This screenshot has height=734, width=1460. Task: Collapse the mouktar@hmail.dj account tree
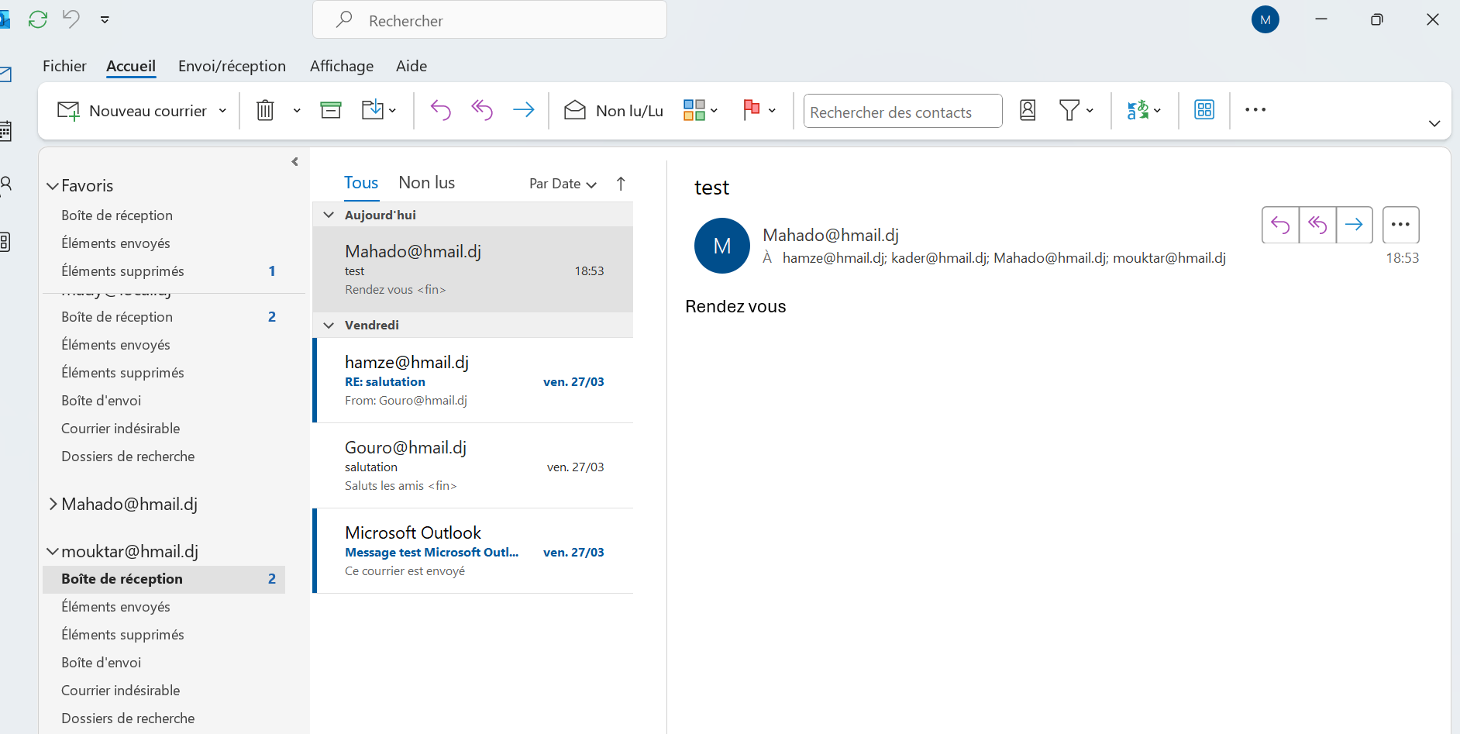pos(53,552)
